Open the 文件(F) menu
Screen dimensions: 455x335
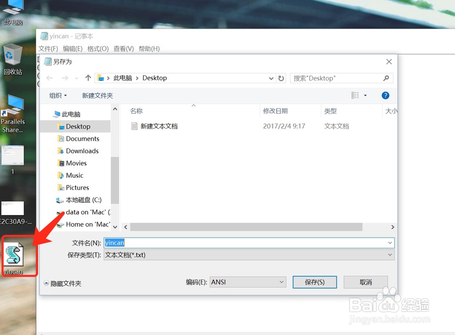48,49
